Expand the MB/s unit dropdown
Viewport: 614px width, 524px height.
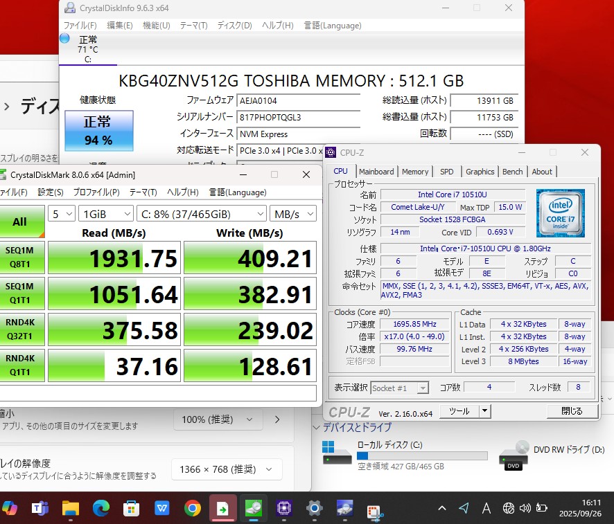pyautogui.click(x=293, y=214)
